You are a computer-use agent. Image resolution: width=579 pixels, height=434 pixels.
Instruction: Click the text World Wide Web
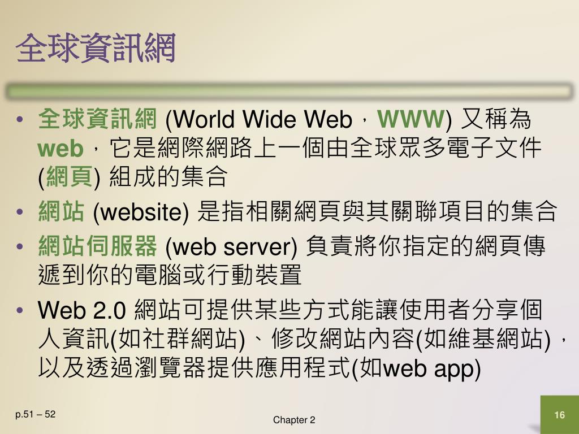[x=262, y=119]
